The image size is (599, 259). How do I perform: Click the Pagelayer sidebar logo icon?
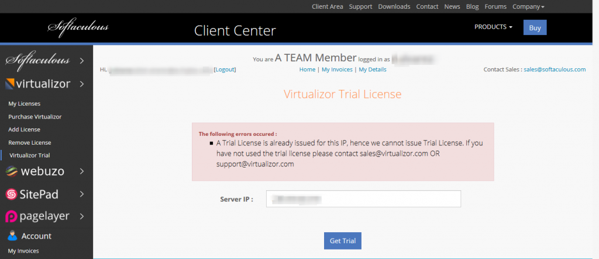tap(12, 216)
